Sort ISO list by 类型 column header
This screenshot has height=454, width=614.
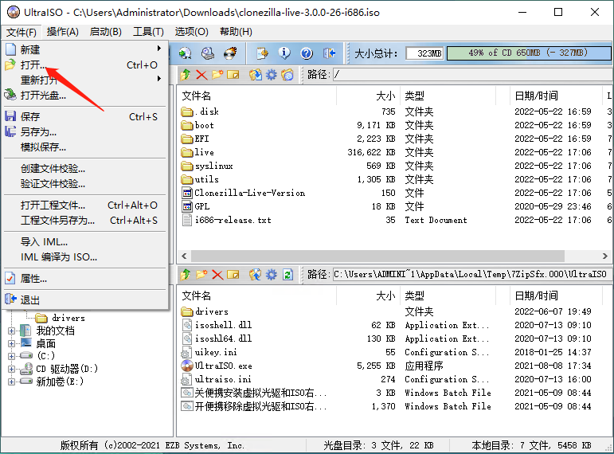pos(448,96)
